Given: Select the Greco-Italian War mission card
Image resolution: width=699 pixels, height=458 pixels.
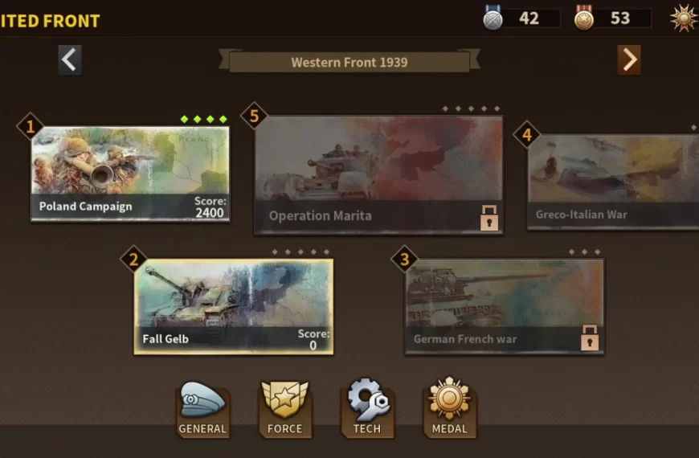Looking at the screenshot, I should (613, 182).
